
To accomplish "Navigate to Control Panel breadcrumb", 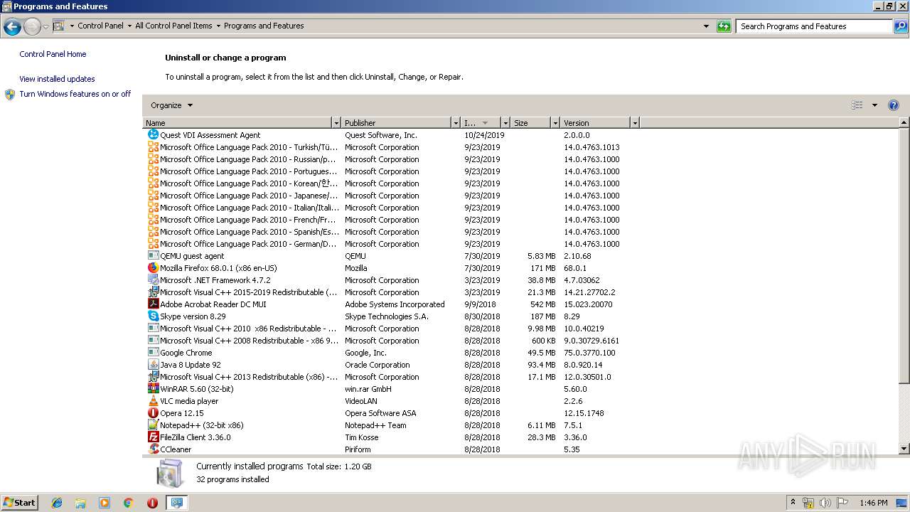I will click(100, 26).
